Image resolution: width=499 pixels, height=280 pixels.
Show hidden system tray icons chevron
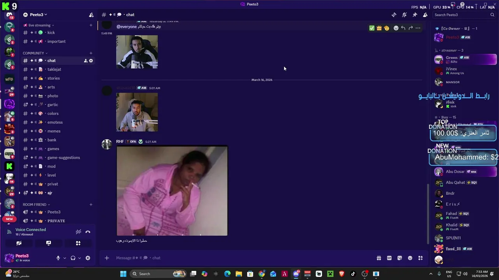[x=431, y=274]
